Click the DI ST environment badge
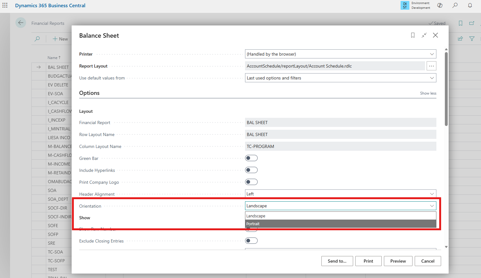This screenshot has height=278, width=481. pos(405,5)
